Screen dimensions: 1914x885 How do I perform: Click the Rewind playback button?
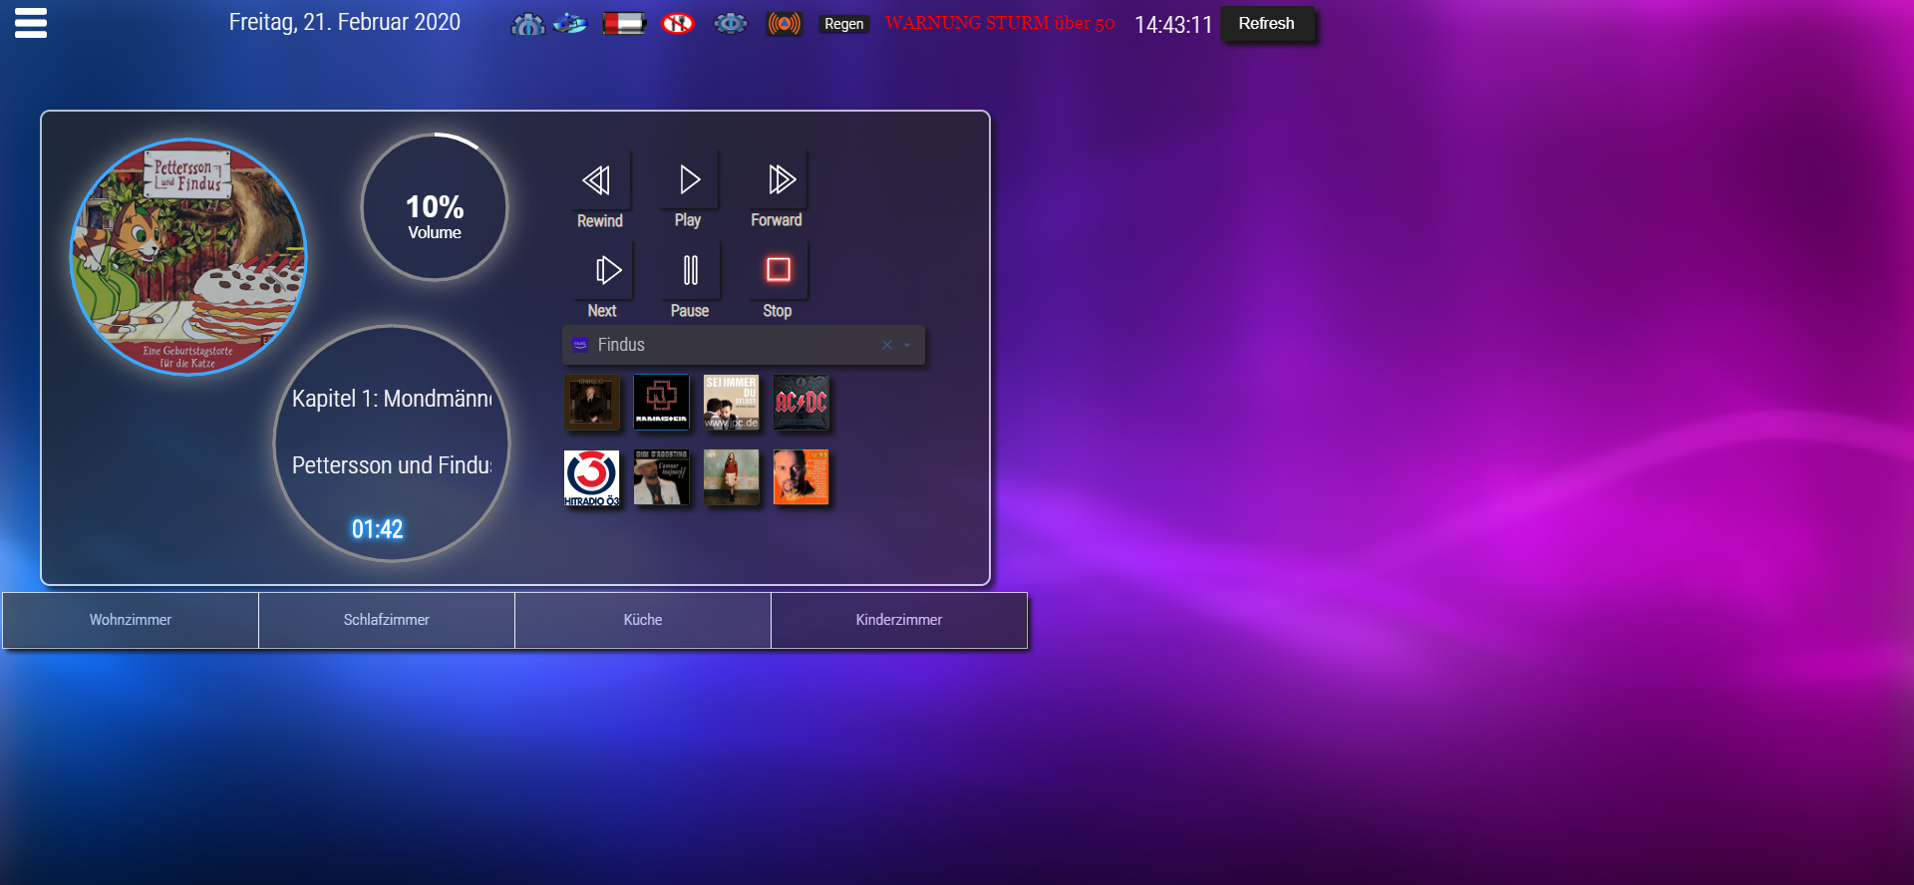(597, 181)
